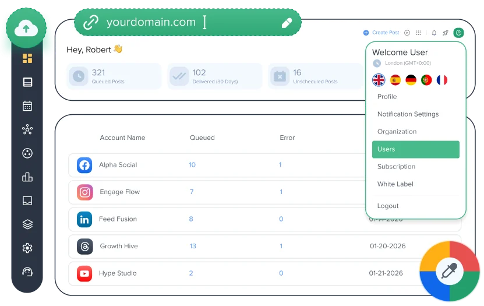Toggle the green user profile avatar menu
Viewport: 484px width, 306px height.
pyautogui.click(x=459, y=33)
